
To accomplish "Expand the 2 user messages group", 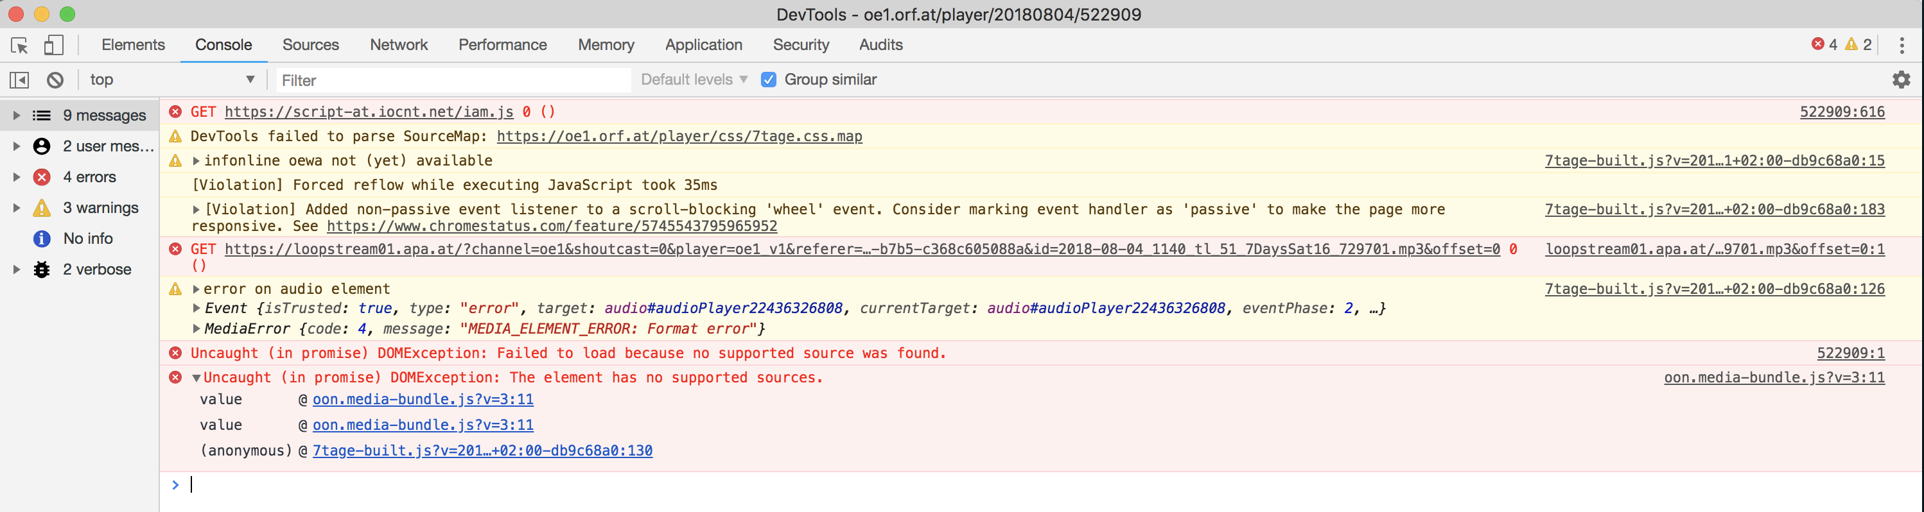I will [x=17, y=146].
